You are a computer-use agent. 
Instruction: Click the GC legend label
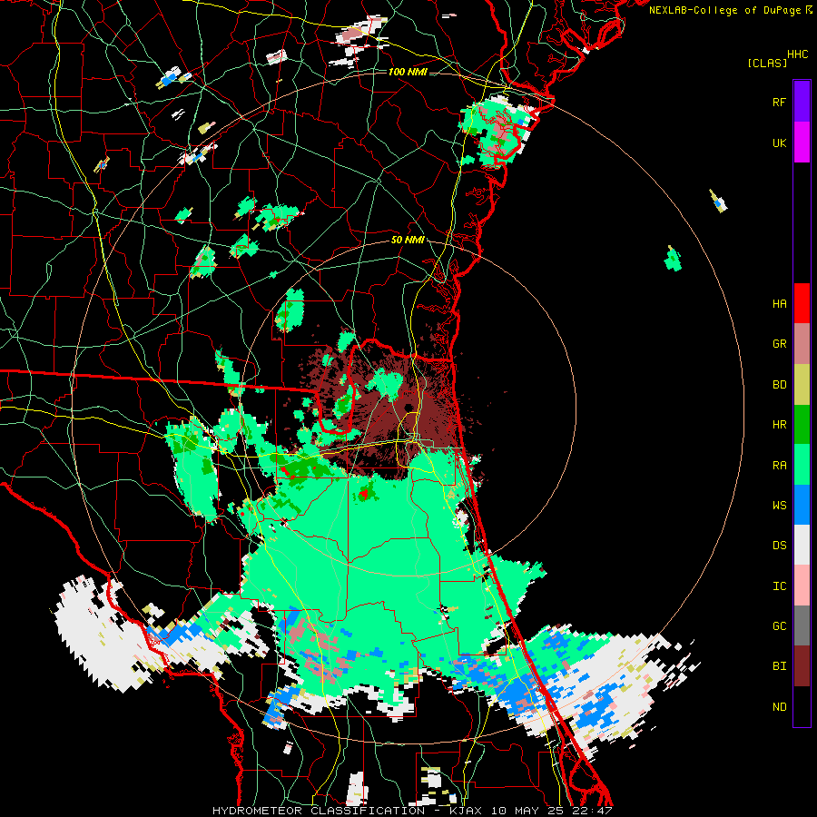[779, 625]
